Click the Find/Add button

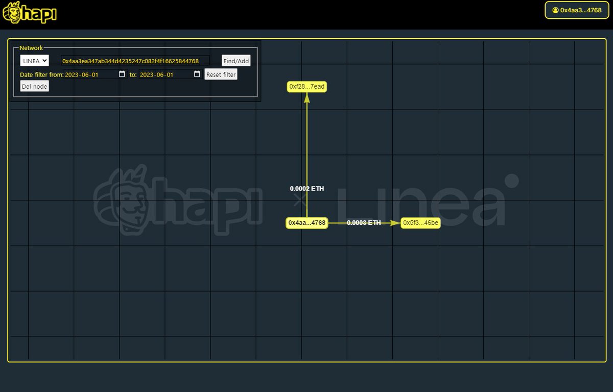tap(236, 61)
